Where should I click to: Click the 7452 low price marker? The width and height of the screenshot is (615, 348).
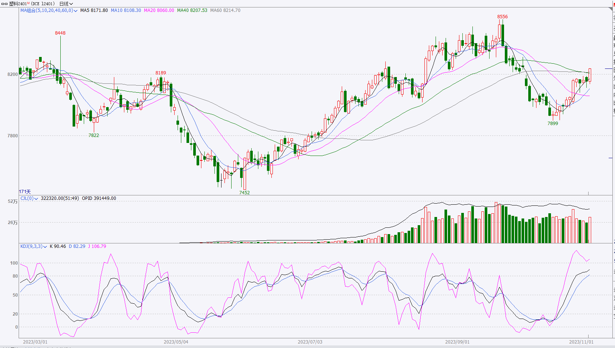[x=244, y=192]
